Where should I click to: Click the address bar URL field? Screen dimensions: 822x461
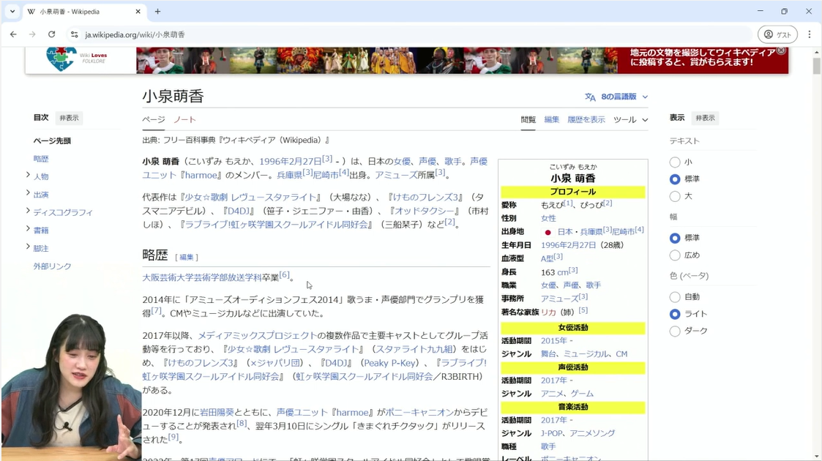tap(409, 34)
